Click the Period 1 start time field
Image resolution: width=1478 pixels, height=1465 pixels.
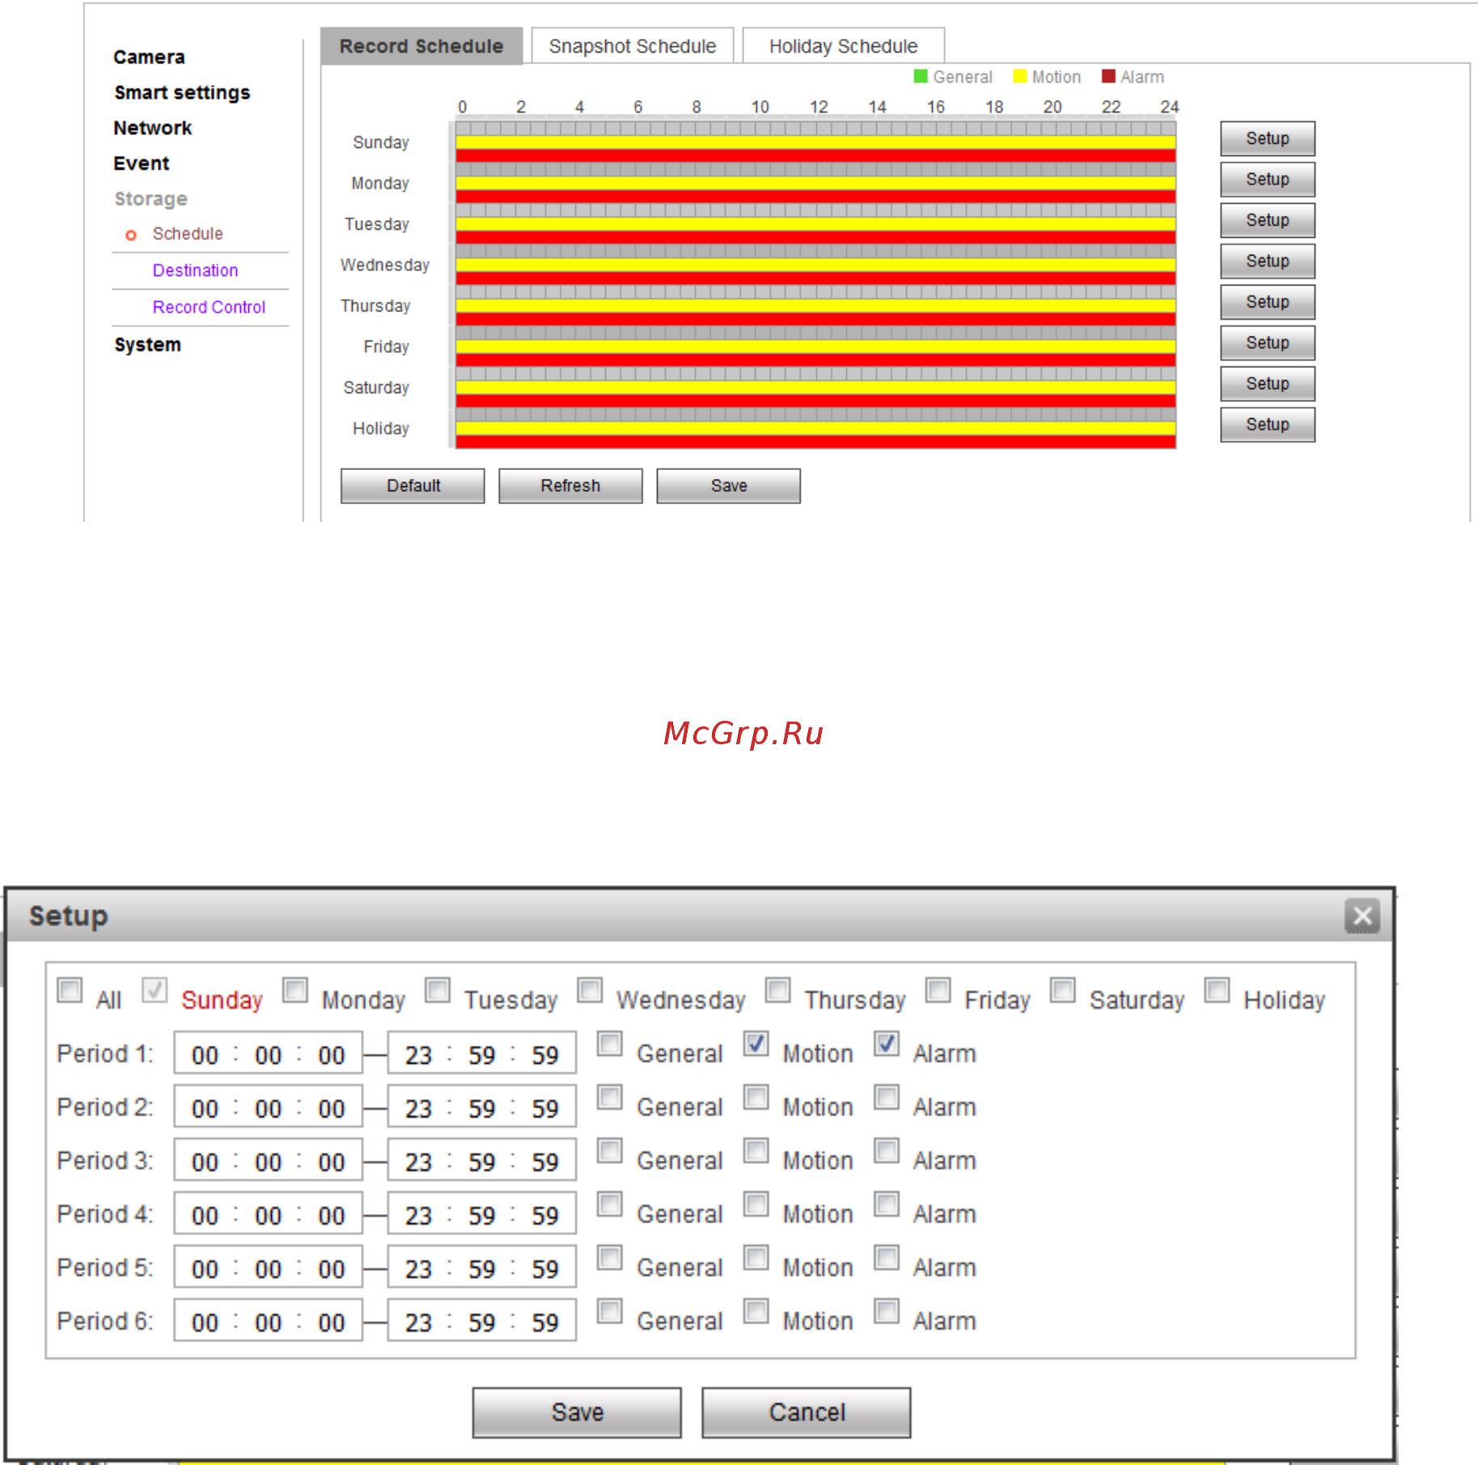point(268,1054)
